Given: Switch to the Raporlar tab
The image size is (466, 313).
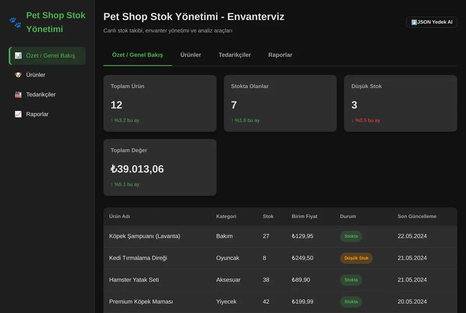Looking at the screenshot, I should tap(280, 55).
